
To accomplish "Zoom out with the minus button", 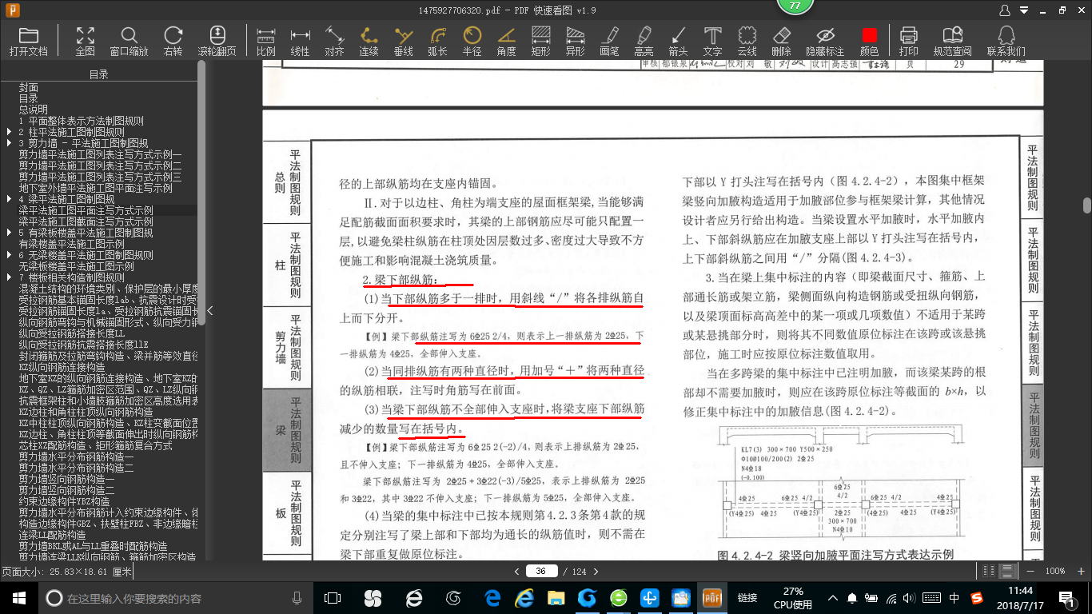I will 1032,571.
